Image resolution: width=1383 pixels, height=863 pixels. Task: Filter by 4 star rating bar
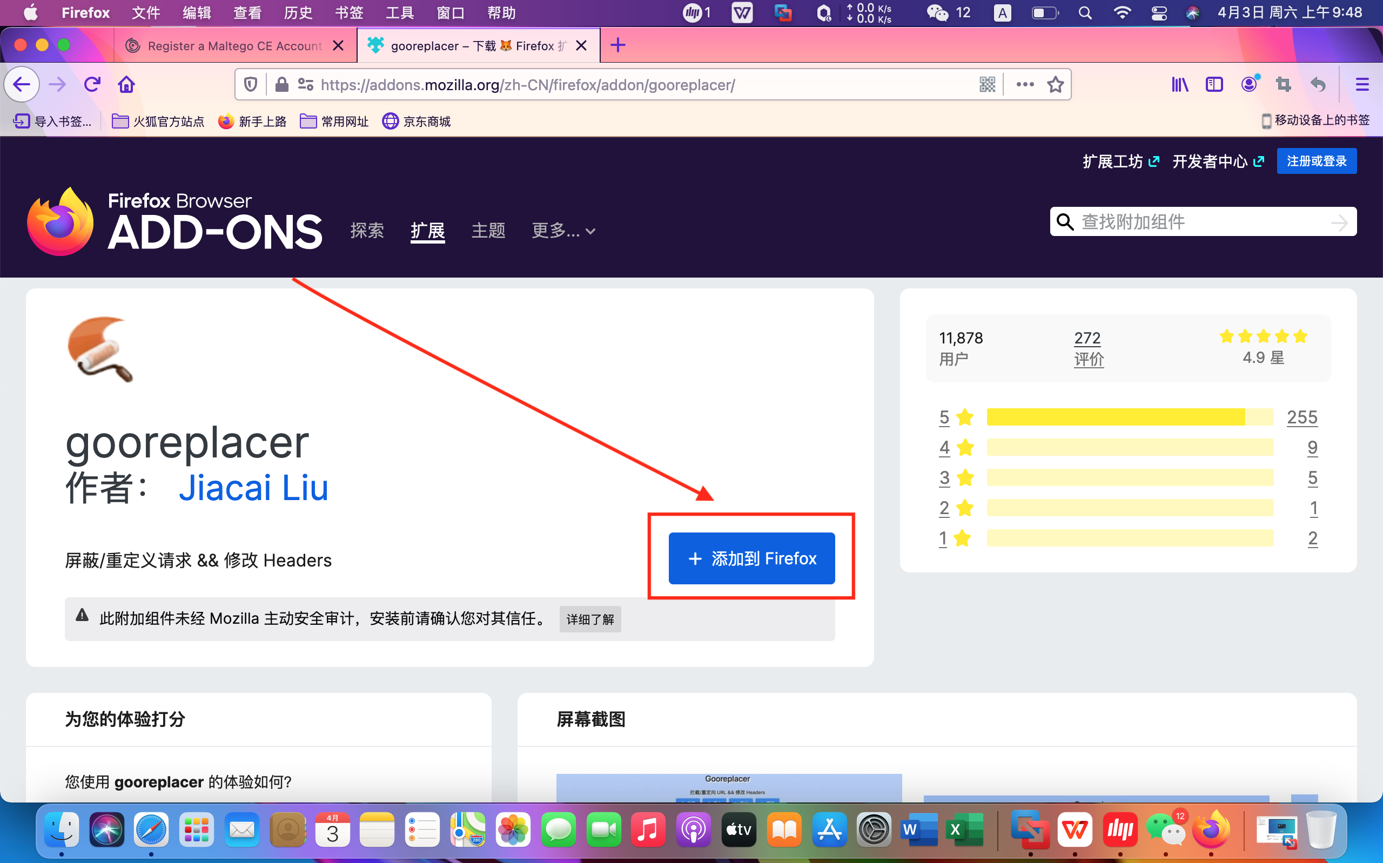coord(1130,448)
